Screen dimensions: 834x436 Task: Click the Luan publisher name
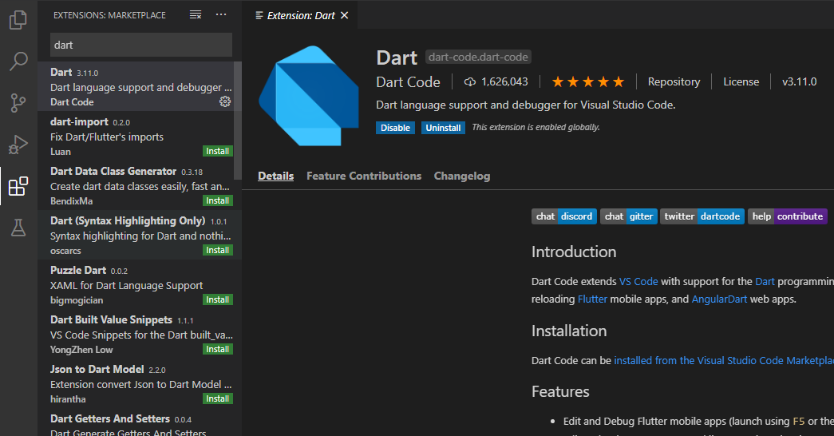[60, 152]
